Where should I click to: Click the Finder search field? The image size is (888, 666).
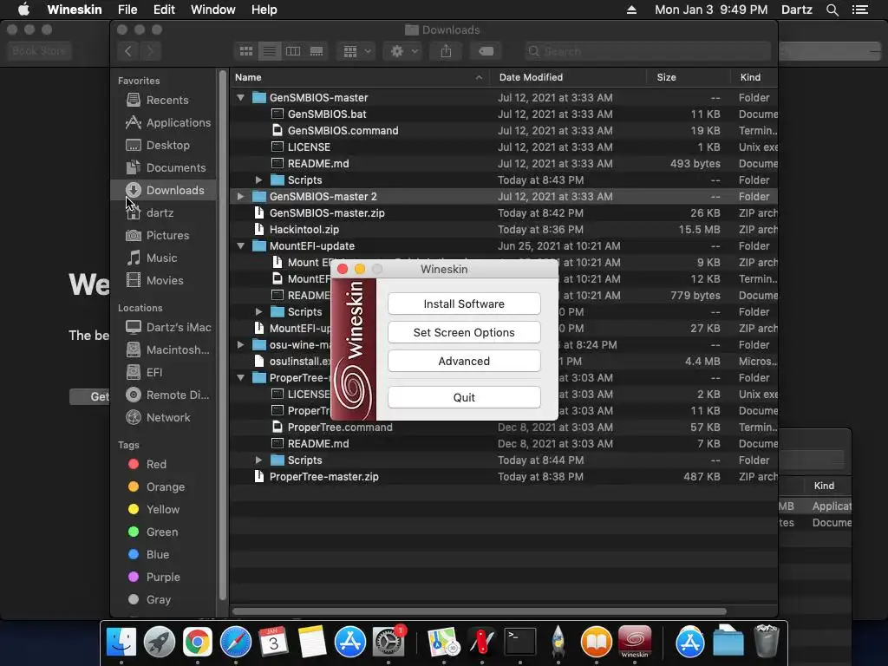tap(647, 51)
